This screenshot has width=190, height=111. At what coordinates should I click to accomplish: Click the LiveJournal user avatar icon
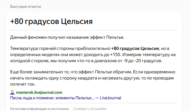pos(12,92)
